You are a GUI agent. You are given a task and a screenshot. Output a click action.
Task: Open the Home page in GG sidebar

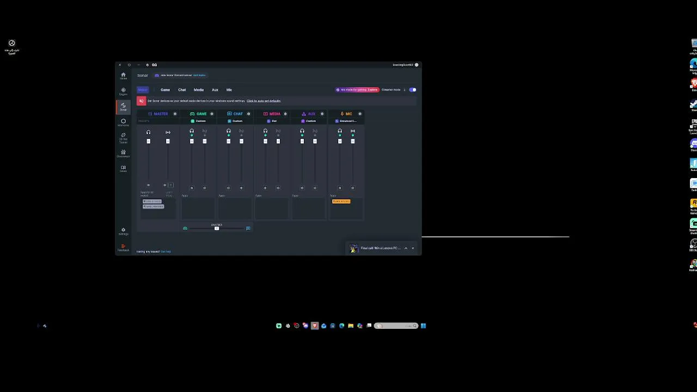click(x=123, y=76)
